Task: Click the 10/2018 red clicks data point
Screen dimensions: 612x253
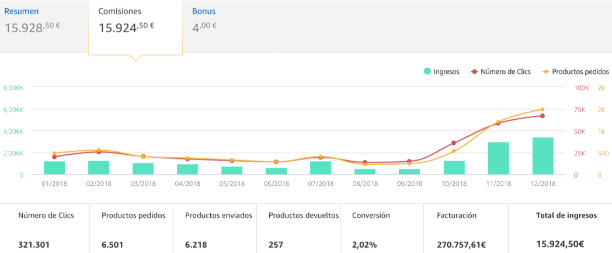Action: (x=453, y=143)
